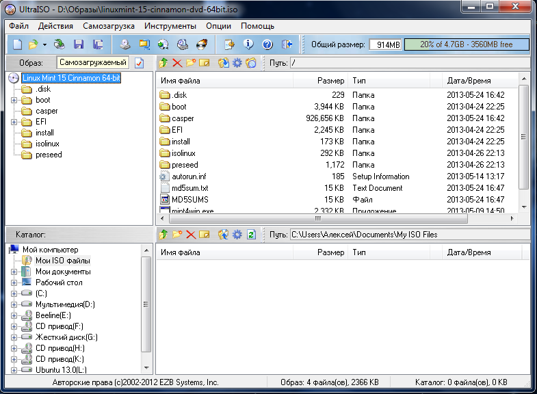The width and height of the screenshot is (537, 394).
Task: Sort by Имя файла column in image pane
Action: 224,81
